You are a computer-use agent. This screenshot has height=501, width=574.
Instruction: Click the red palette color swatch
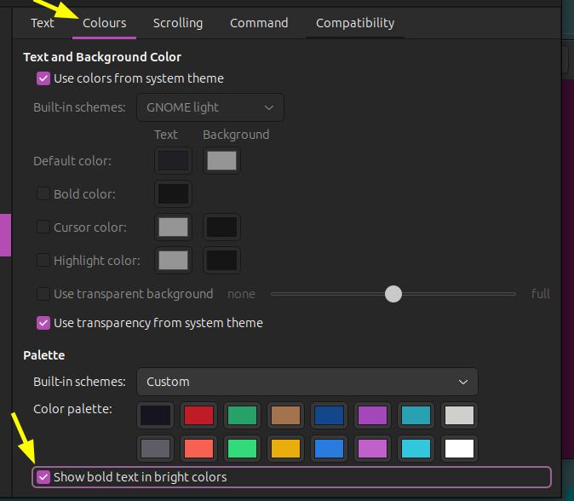(x=198, y=415)
